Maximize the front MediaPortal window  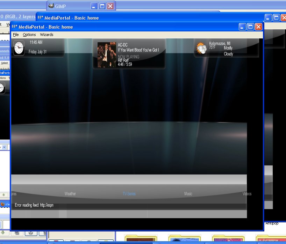point(250,27)
